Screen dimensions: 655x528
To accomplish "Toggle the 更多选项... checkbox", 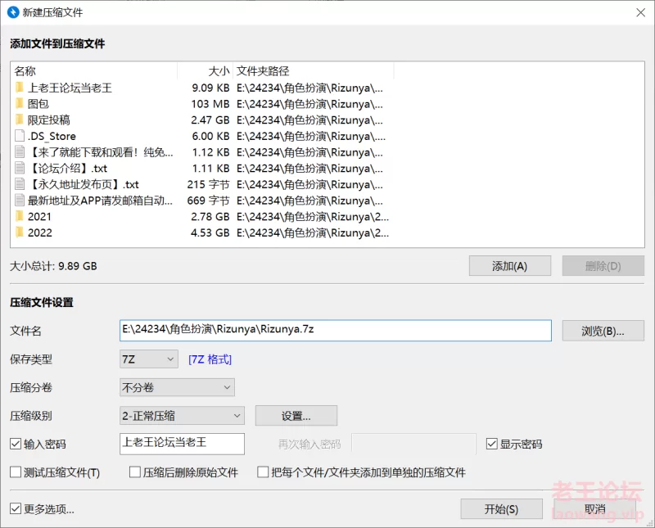I will (x=16, y=508).
